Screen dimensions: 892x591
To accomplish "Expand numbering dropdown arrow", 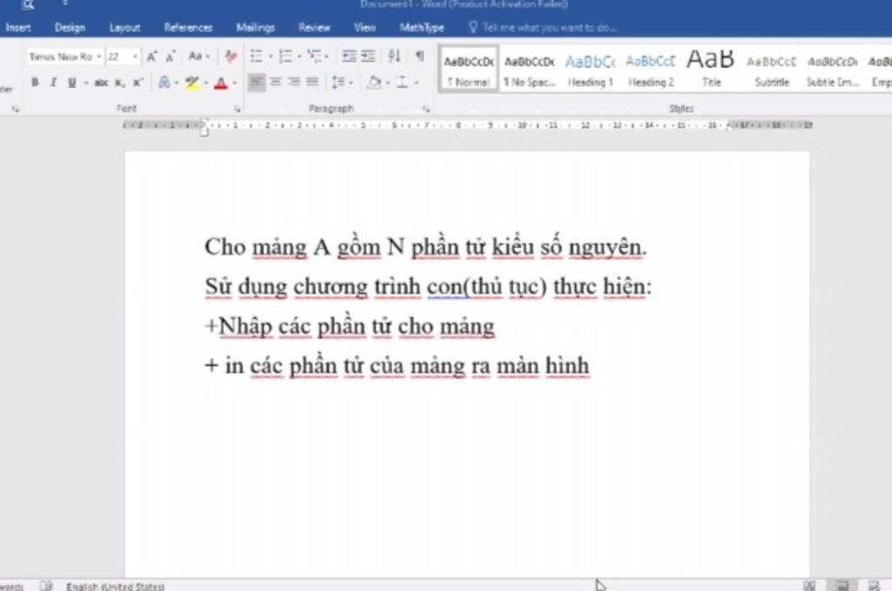I will [x=300, y=57].
